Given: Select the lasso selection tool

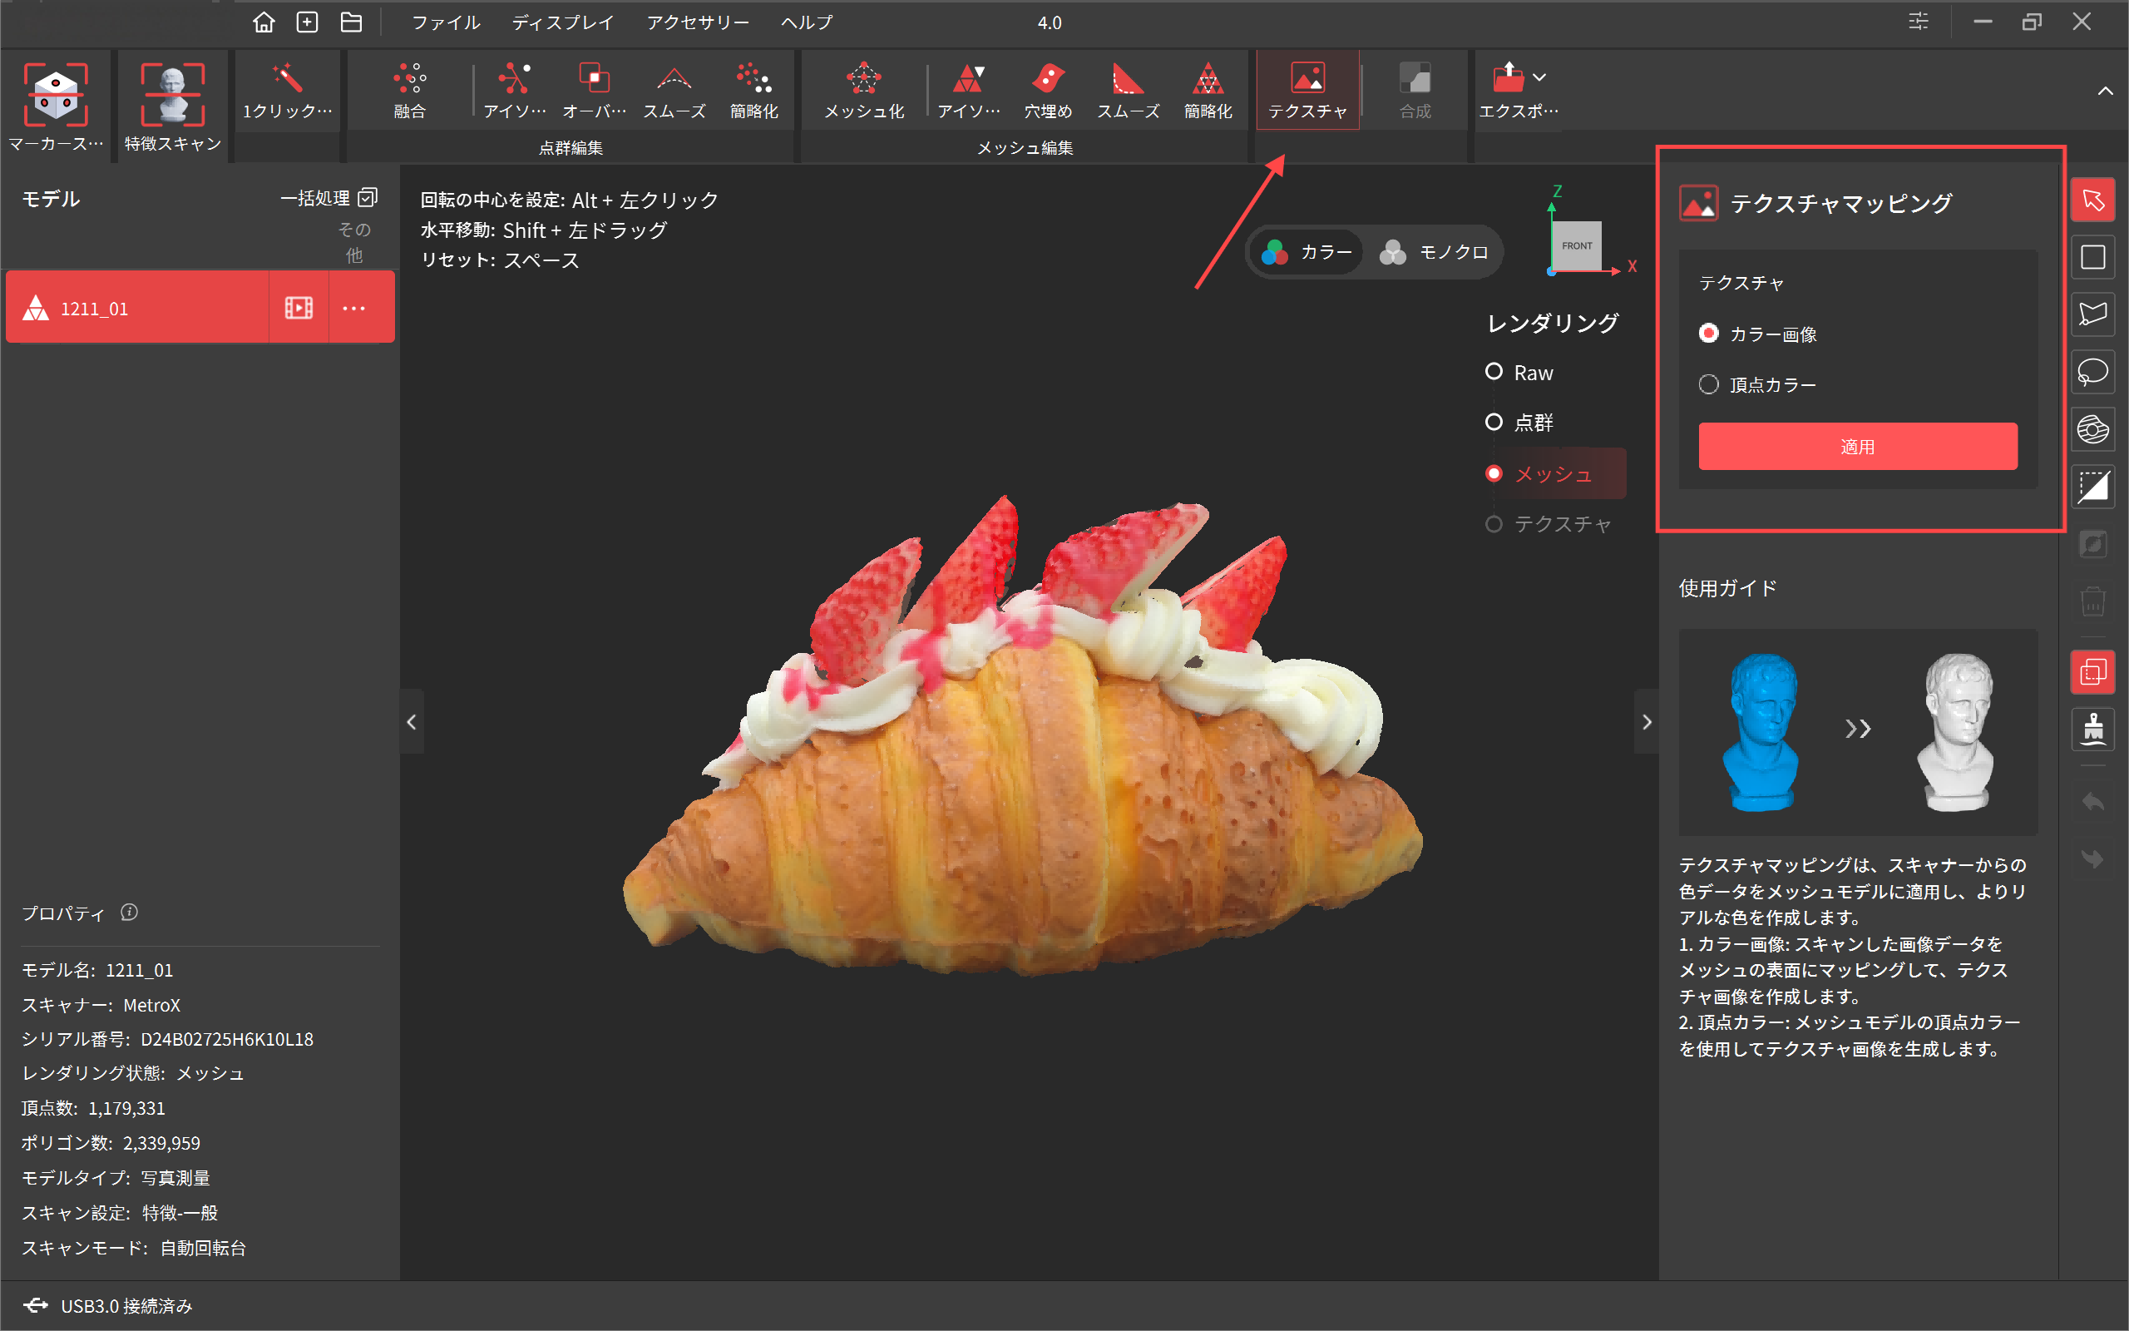Looking at the screenshot, I should click(2092, 373).
